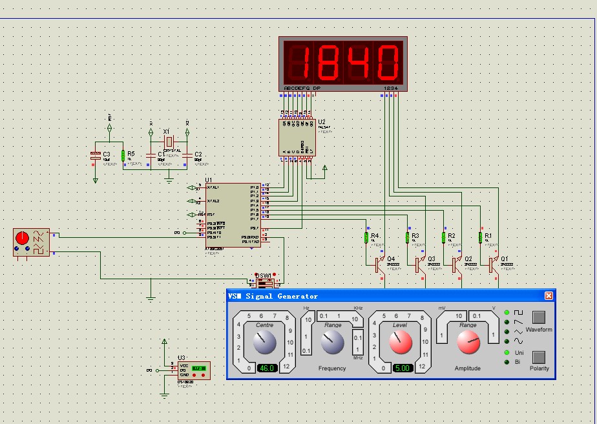Click the red amplitude Level knob
Image resolution: width=597 pixels, height=424 pixels.
click(400, 343)
